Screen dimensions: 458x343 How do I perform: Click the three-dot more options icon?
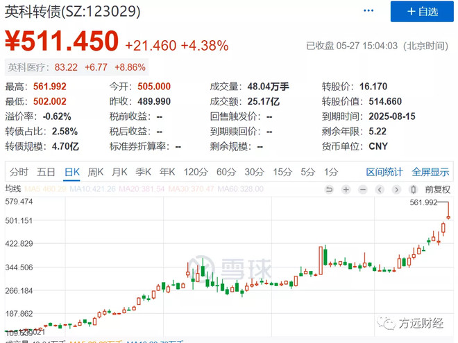[368, 11]
